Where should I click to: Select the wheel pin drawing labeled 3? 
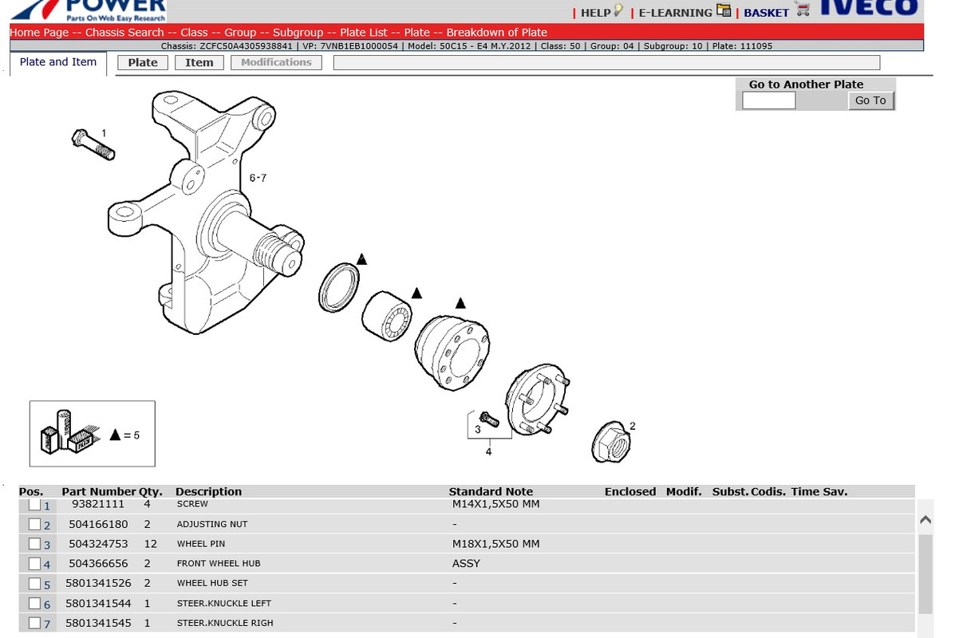489,419
